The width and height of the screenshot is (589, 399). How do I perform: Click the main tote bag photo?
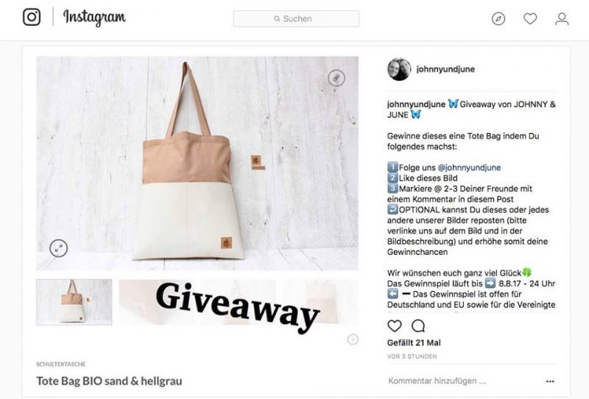(197, 163)
